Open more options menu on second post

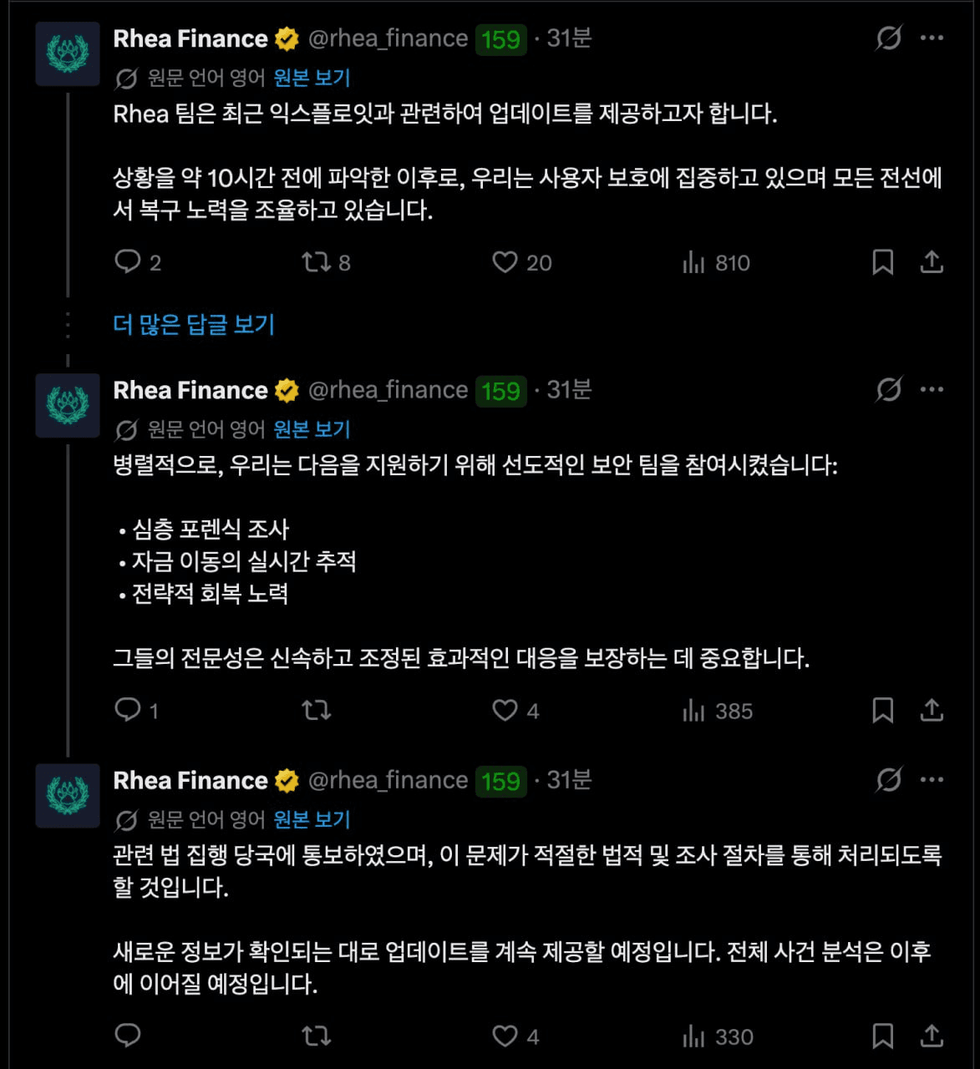pyautogui.click(x=932, y=390)
